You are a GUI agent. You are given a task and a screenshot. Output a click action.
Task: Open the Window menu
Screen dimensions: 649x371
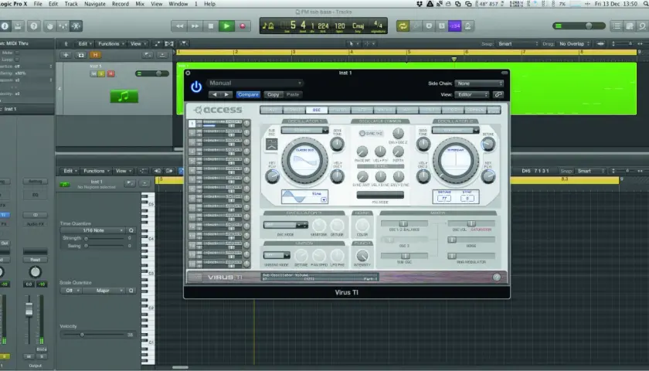(x=178, y=4)
